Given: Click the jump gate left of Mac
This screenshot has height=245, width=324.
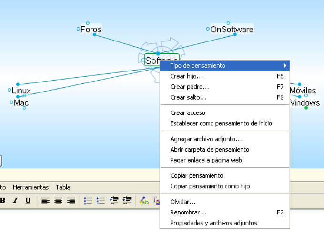Looking at the screenshot, I should click(11, 102).
